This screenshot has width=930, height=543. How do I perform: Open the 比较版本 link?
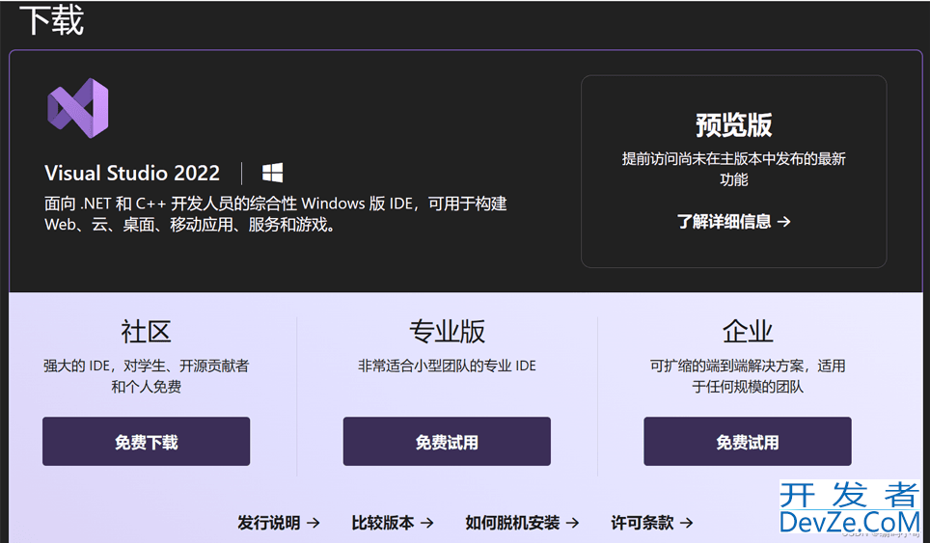[392, 522]
